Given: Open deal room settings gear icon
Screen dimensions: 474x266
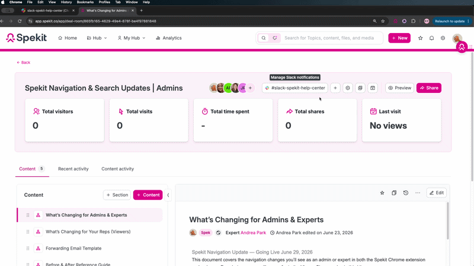Looking at the screenshot, I should [348, 88].
